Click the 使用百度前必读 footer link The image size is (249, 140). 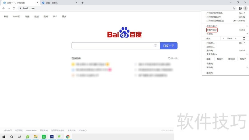point(58,130)
